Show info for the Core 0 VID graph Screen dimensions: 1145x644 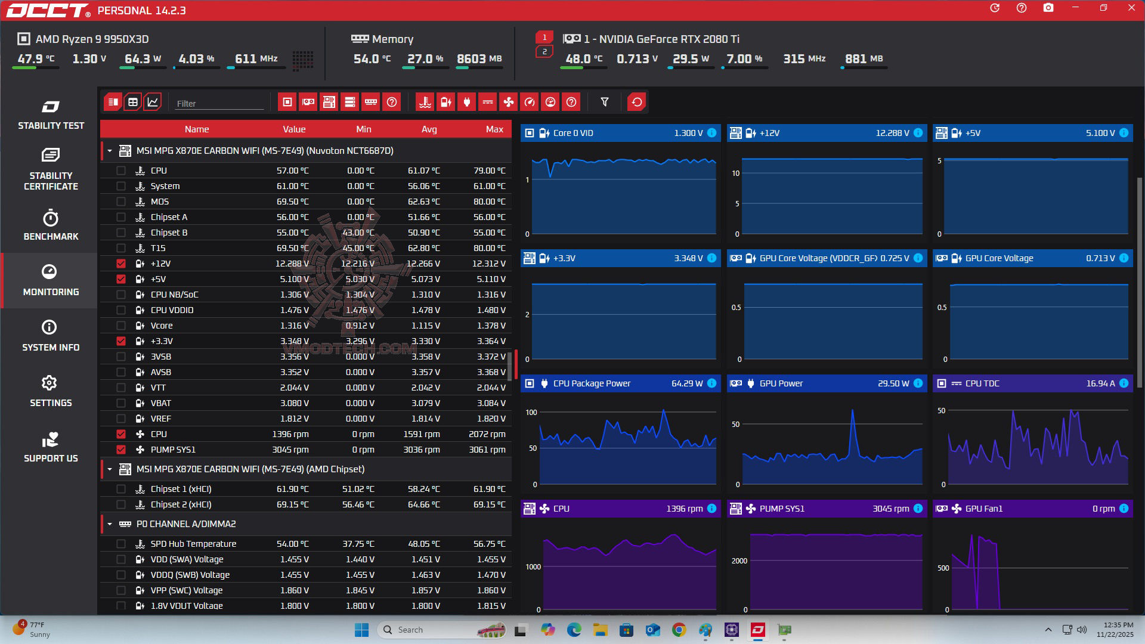(711, 133)
